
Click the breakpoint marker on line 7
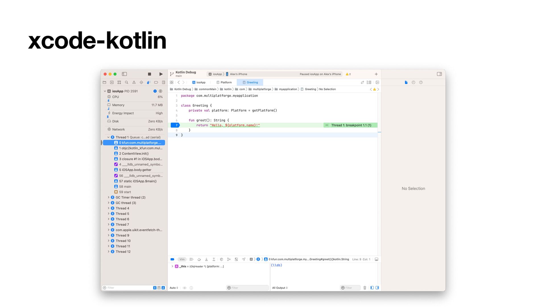(x=175, y=125)
